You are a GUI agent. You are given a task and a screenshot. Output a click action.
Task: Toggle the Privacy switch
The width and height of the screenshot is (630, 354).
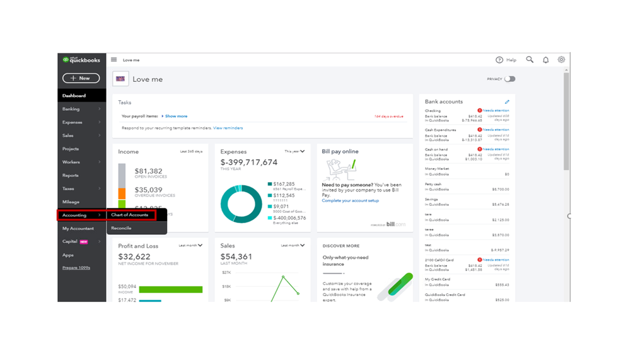[510, 79]
